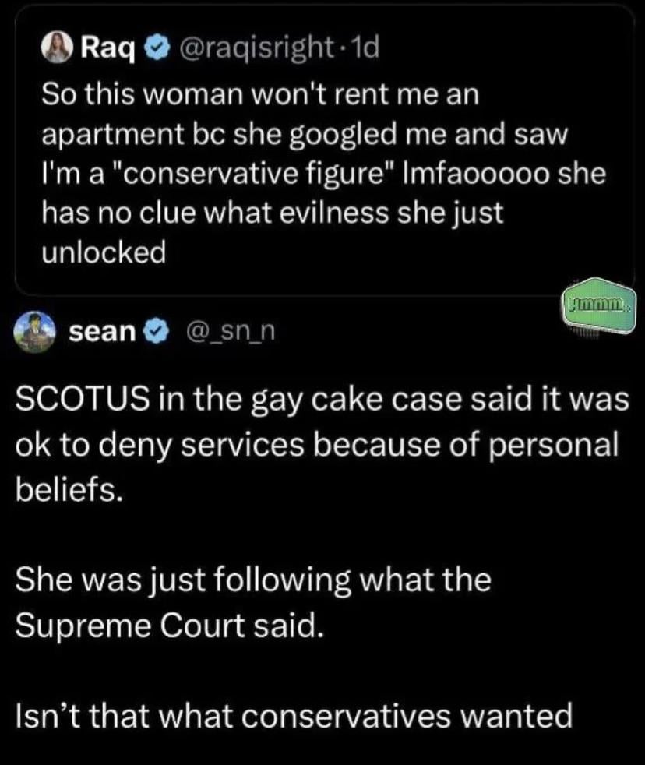Click the green Hmmm sticker watermark
The width and height of the screenshot is (645, 765).
[x=600, y=308]
